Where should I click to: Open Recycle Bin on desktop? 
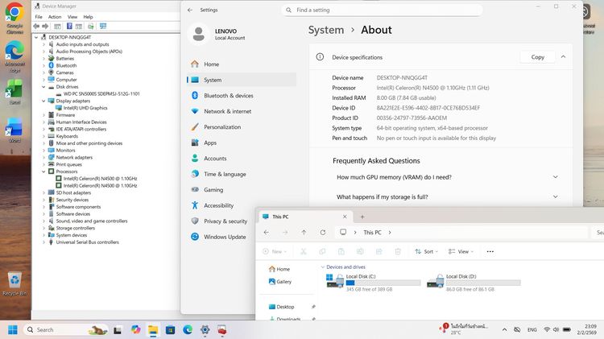(14, 283)
